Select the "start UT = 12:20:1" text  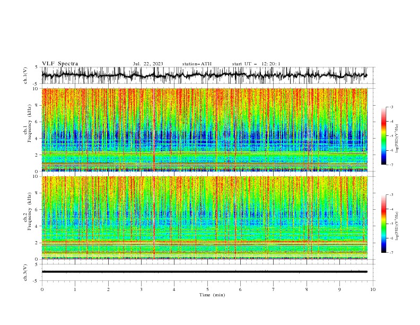[256, 64]
